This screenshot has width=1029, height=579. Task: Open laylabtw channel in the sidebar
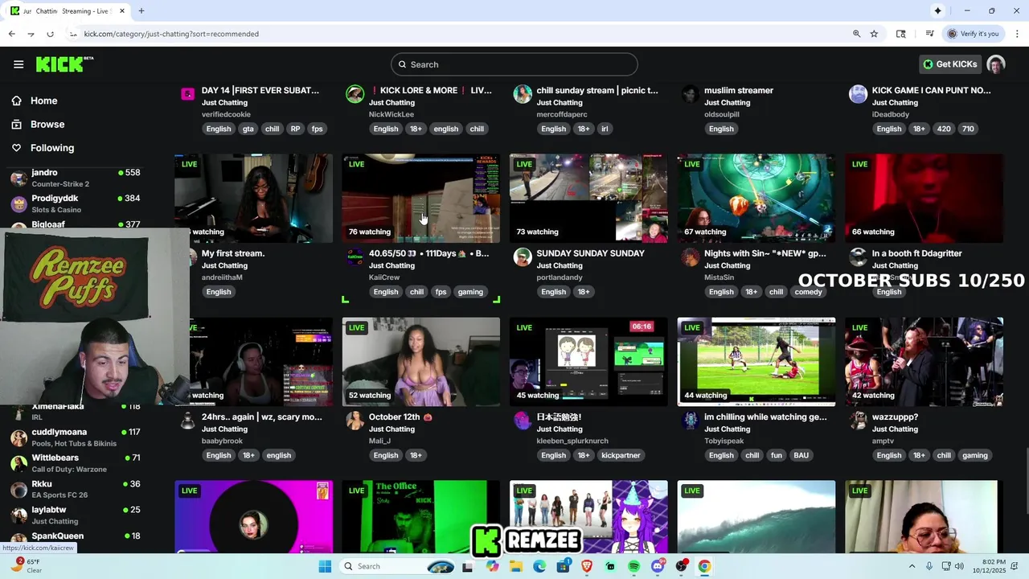point(75,515)
